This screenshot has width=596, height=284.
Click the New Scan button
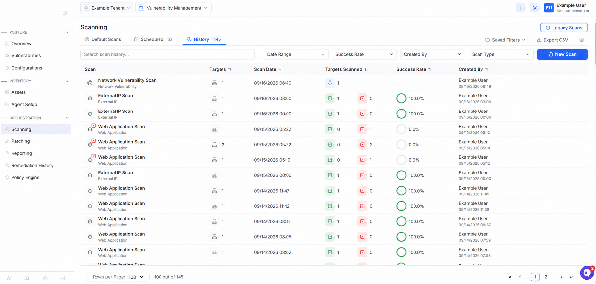point(562,54)
